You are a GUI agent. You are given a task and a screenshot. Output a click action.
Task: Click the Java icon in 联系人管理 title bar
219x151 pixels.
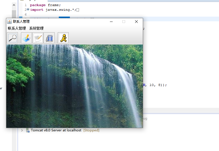coord(9,22)
